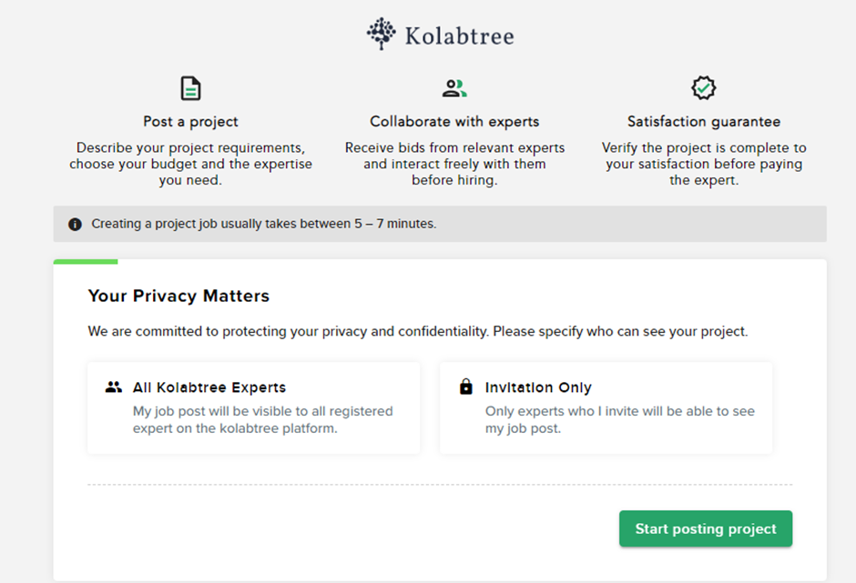Click 'Only experts who I invite' description
Screen dimensions: 856x583
click(x=619, y=419)
